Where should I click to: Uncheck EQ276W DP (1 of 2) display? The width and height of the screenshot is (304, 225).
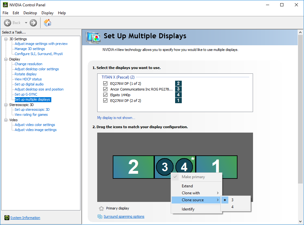point(105,84)
